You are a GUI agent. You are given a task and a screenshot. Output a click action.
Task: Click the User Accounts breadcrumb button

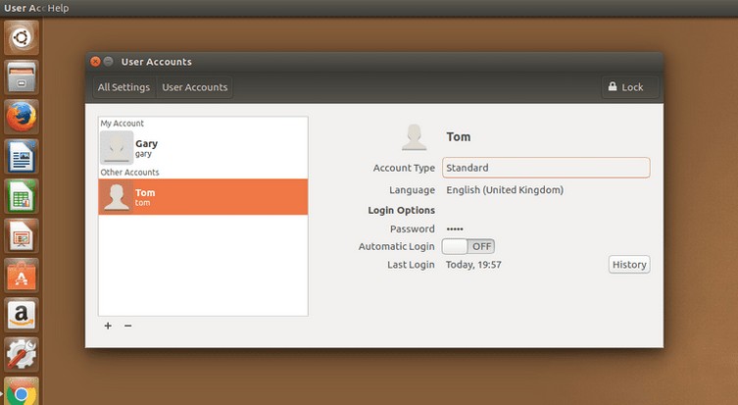(x=194, y=87)
